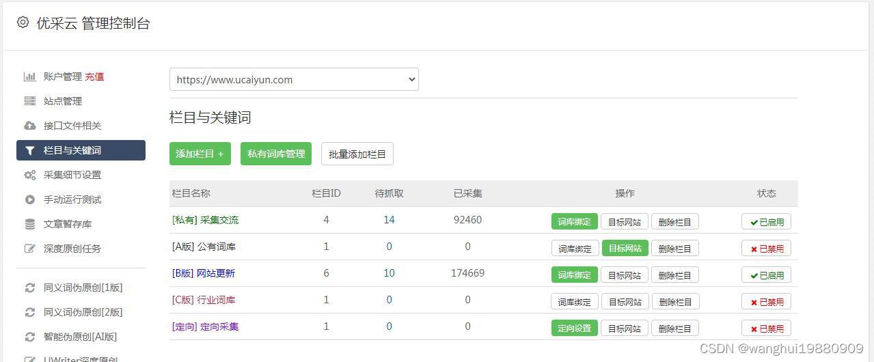Toggle 已启用 status for 网站更新

tap(766, 275)
